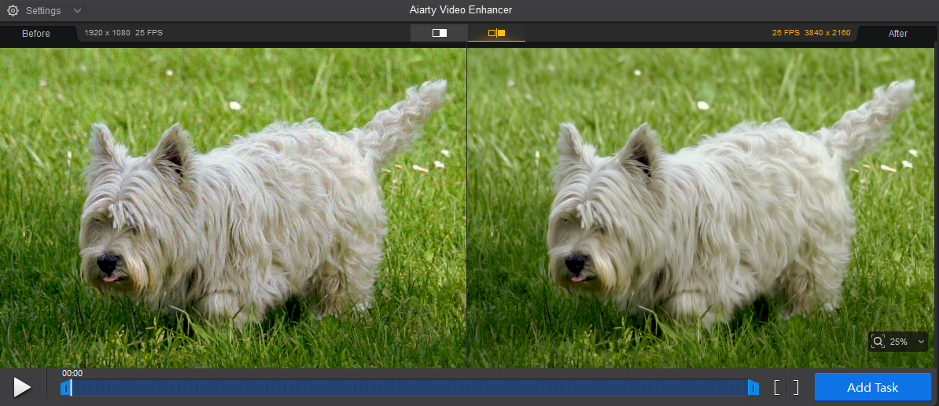939x406 pixels.
Task: Click the trim start handle on timeline
Action: click(x=65, y=387)
